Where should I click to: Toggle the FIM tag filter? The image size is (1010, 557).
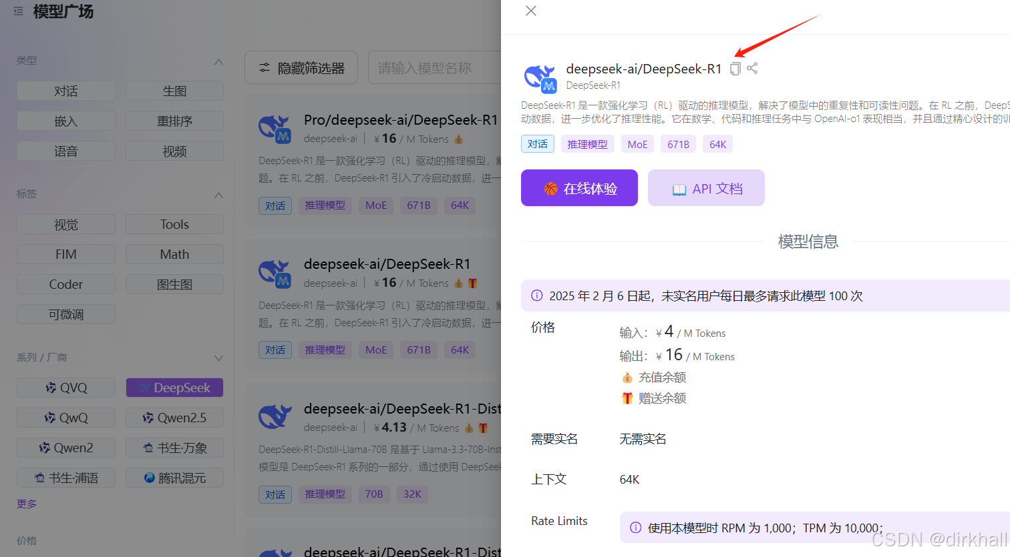tap(66, 254)
